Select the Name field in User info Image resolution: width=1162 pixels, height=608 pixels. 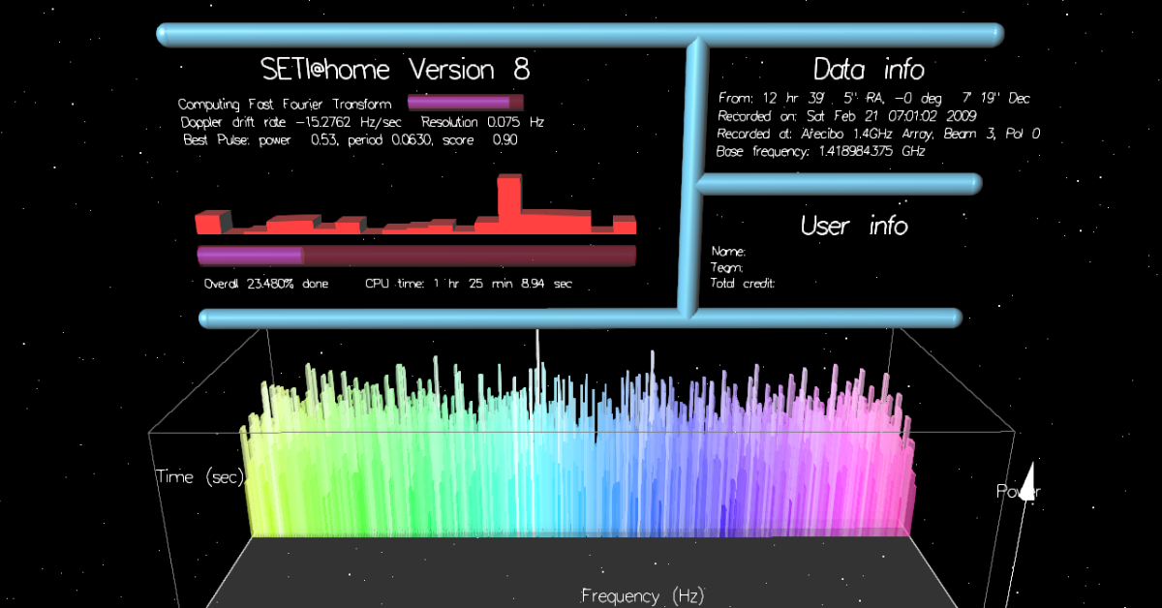[x=731, y=250]
